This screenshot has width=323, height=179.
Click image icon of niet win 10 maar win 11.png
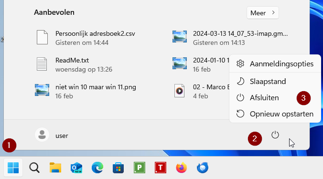(42, 90)
